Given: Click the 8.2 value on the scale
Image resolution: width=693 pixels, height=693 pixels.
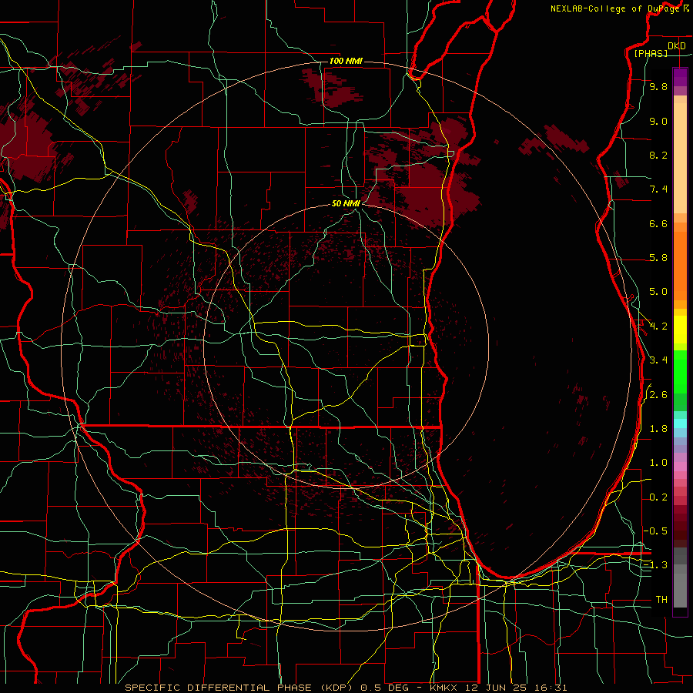Looking at the screenshot, I should point(658,155).
